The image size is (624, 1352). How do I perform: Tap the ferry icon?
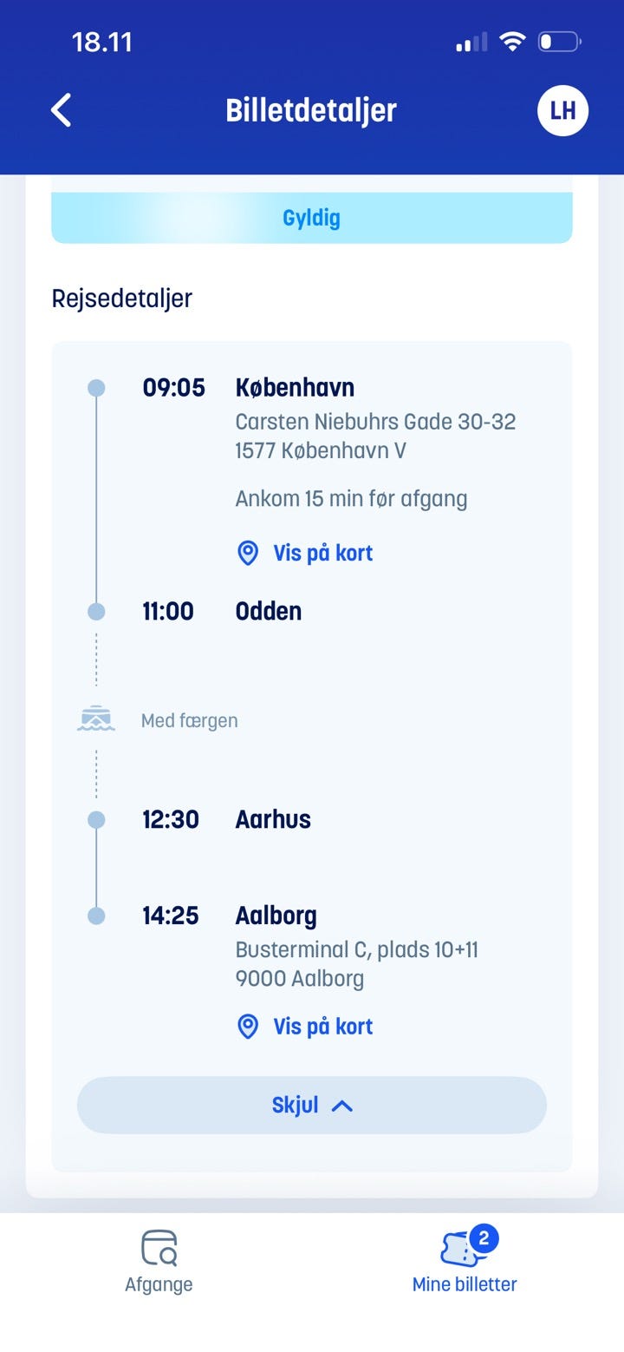[x=96, y=719]
